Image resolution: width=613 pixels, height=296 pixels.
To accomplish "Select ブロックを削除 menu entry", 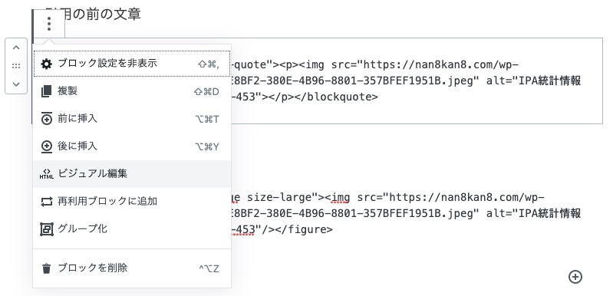I will [x=132, y=268].
